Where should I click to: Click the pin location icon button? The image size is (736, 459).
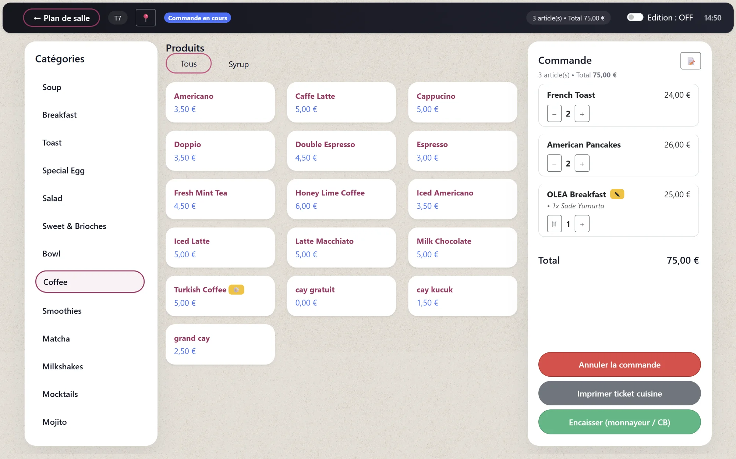pyautogui.click(x=146, y=18)
